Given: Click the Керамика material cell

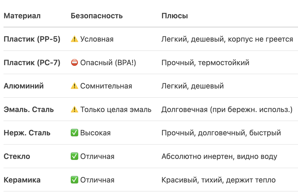Looking at the screenshot, I should (22, 180).
